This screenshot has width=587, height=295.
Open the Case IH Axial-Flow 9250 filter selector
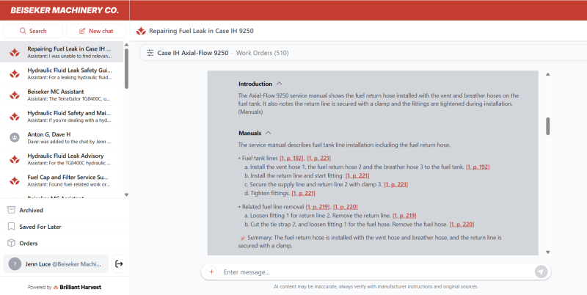tap(193, 53)
